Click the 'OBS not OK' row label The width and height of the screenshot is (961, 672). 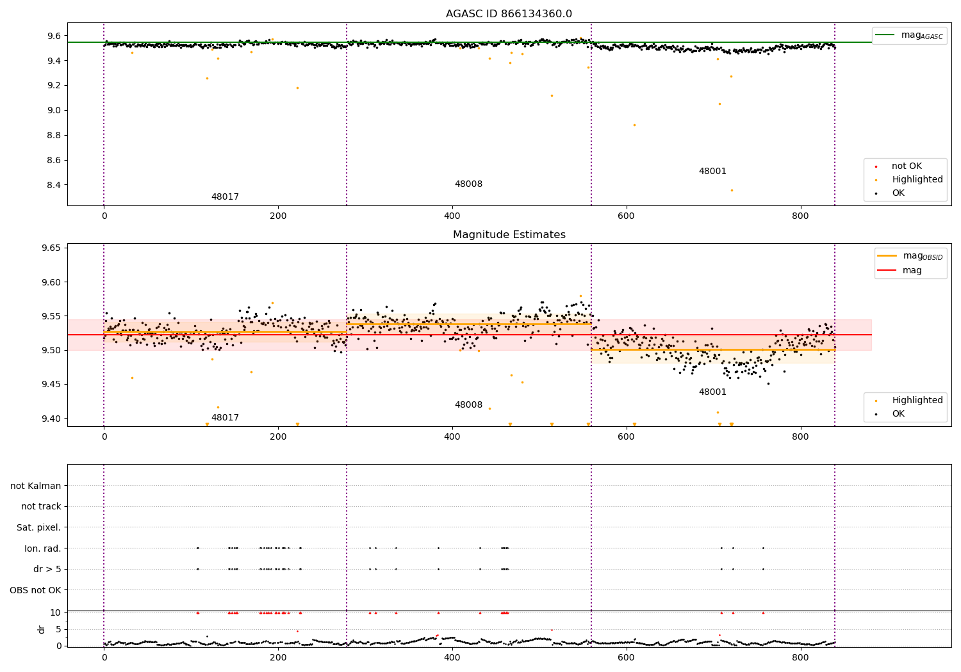pos(35,590)
